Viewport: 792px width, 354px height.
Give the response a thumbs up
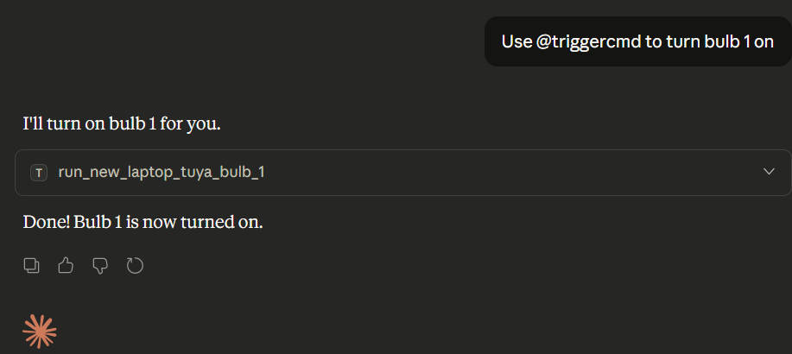coord(66,266)
